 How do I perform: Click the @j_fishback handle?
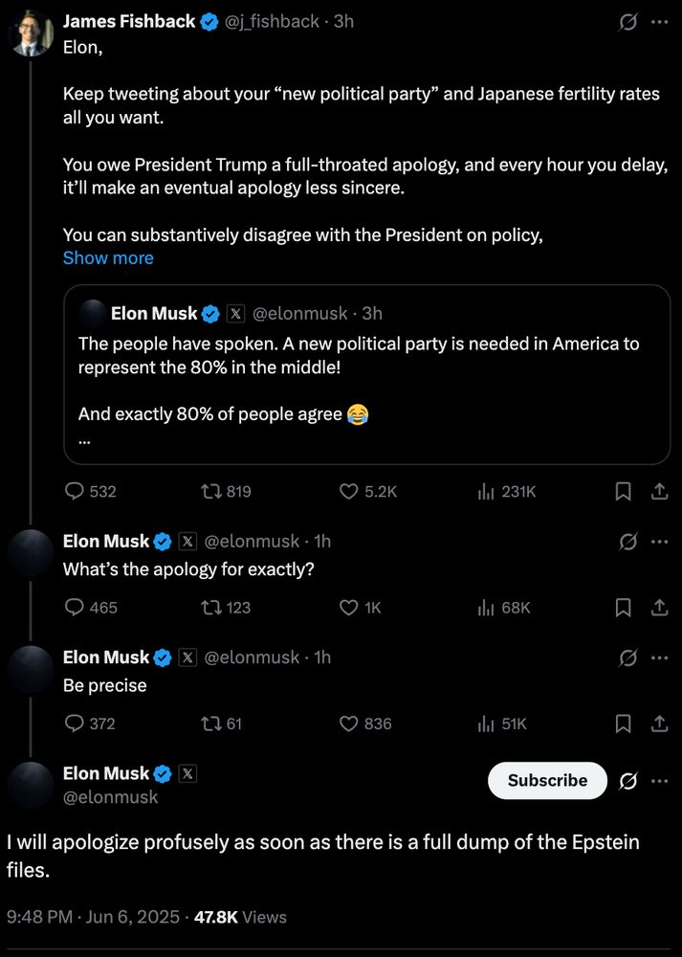pos(272,20)
